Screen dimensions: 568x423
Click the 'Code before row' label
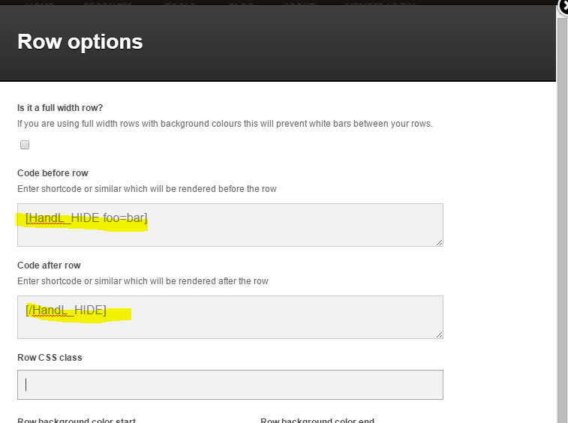pos(53,173)
